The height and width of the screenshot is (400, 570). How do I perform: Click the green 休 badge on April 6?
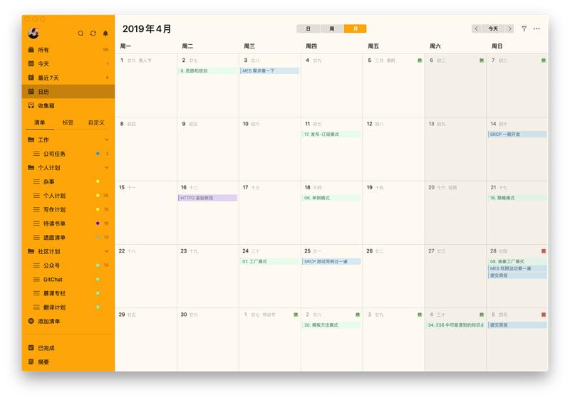(482, 60)
